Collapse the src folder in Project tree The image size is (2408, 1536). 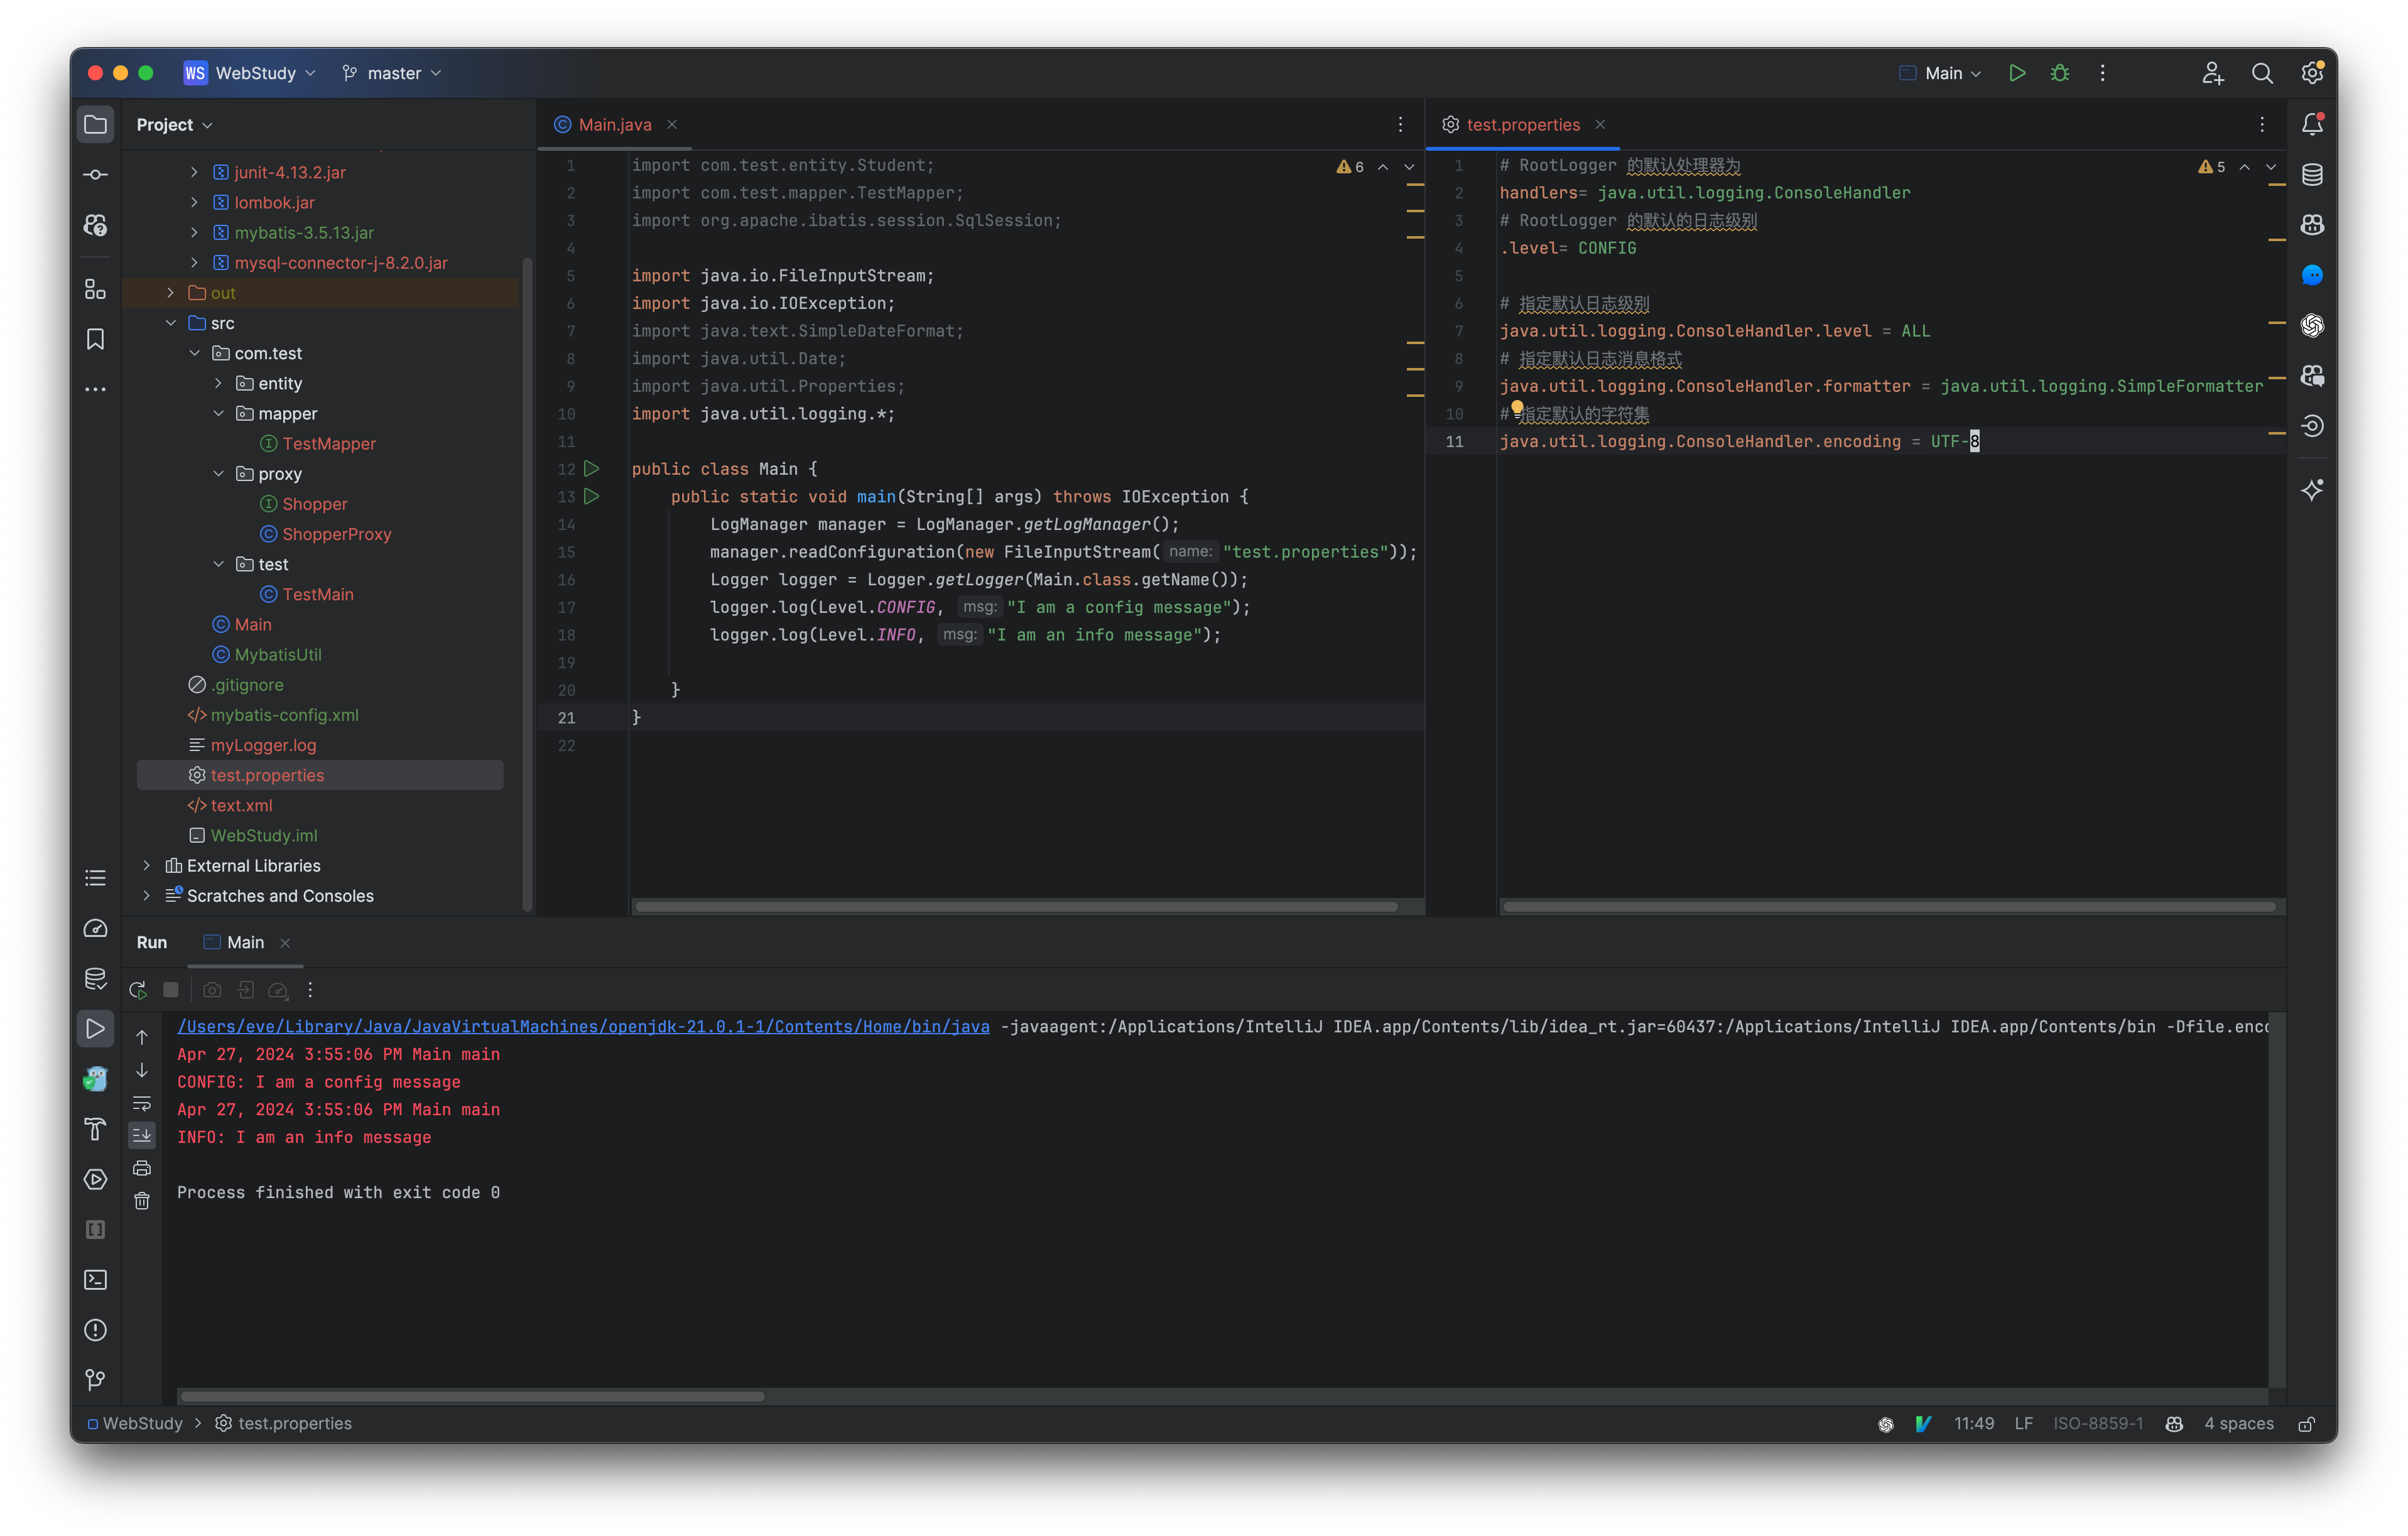point(170,322)
